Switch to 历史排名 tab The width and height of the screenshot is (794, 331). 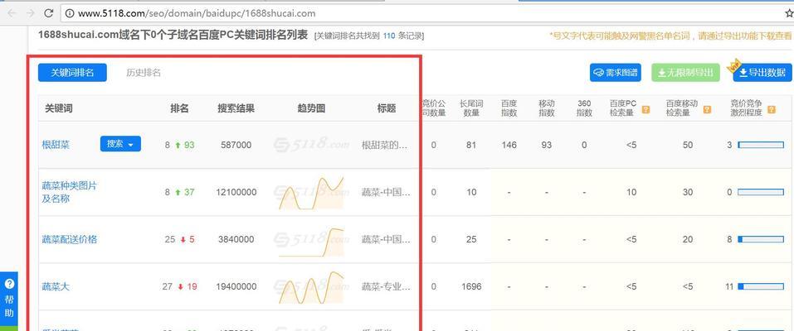click(x=144, y=73)
